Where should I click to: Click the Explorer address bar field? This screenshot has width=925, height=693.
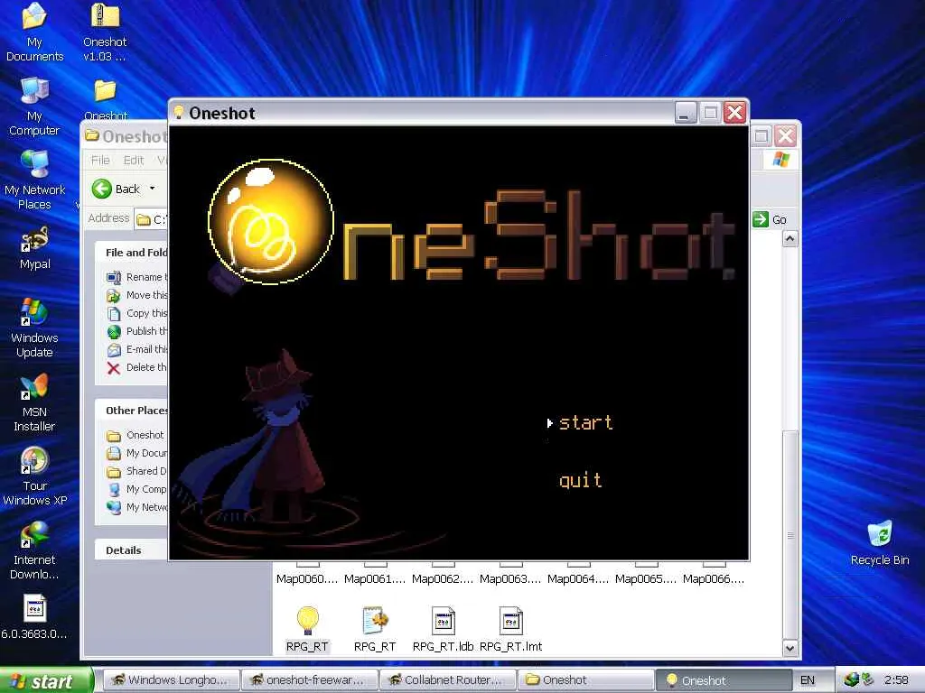[x=151, y=219]
